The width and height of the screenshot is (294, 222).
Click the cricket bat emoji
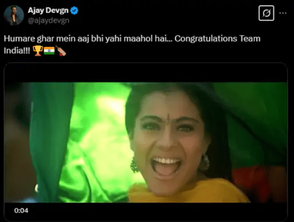click(x=61, y=51)
